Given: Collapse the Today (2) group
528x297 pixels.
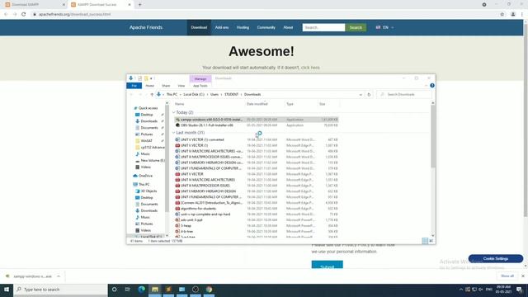Looking at the screenshot, I should pos(174,112).
